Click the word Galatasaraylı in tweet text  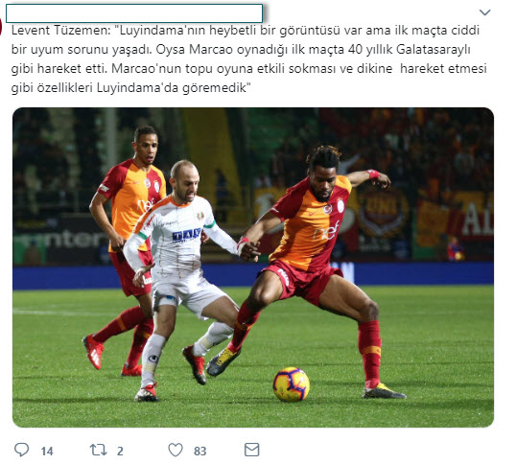pos(434,50)
